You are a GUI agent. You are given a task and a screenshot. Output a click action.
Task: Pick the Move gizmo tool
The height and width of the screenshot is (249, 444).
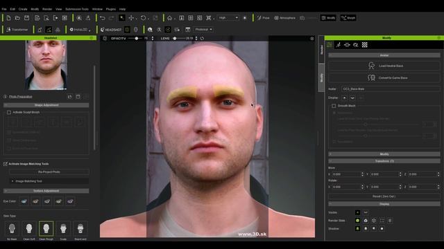pyautogui.click(x=131, y=18)
